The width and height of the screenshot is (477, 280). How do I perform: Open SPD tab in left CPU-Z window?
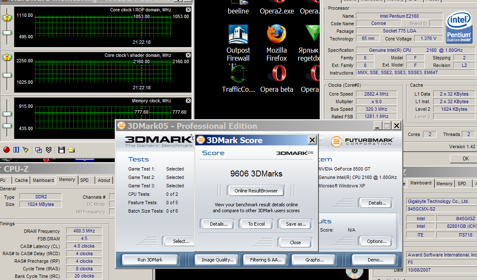[x=84, y=180]
